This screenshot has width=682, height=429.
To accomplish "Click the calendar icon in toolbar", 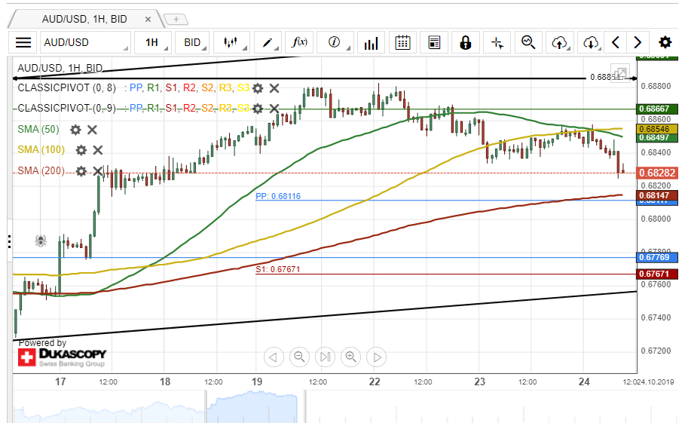I will [403, 42].
